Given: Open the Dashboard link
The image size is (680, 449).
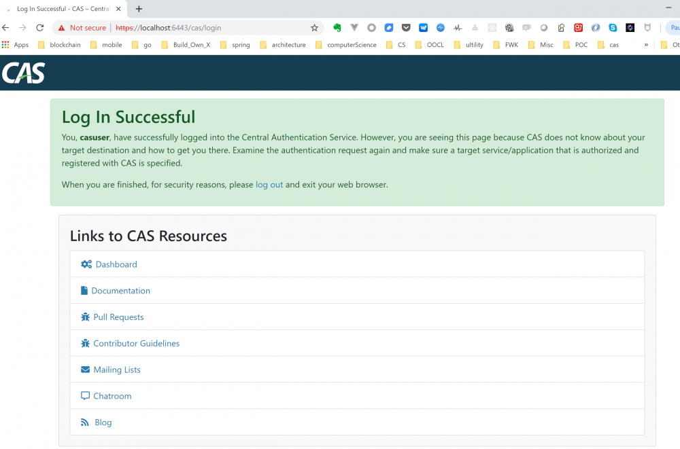Looking at the screenshot, I should coord(116,264).
